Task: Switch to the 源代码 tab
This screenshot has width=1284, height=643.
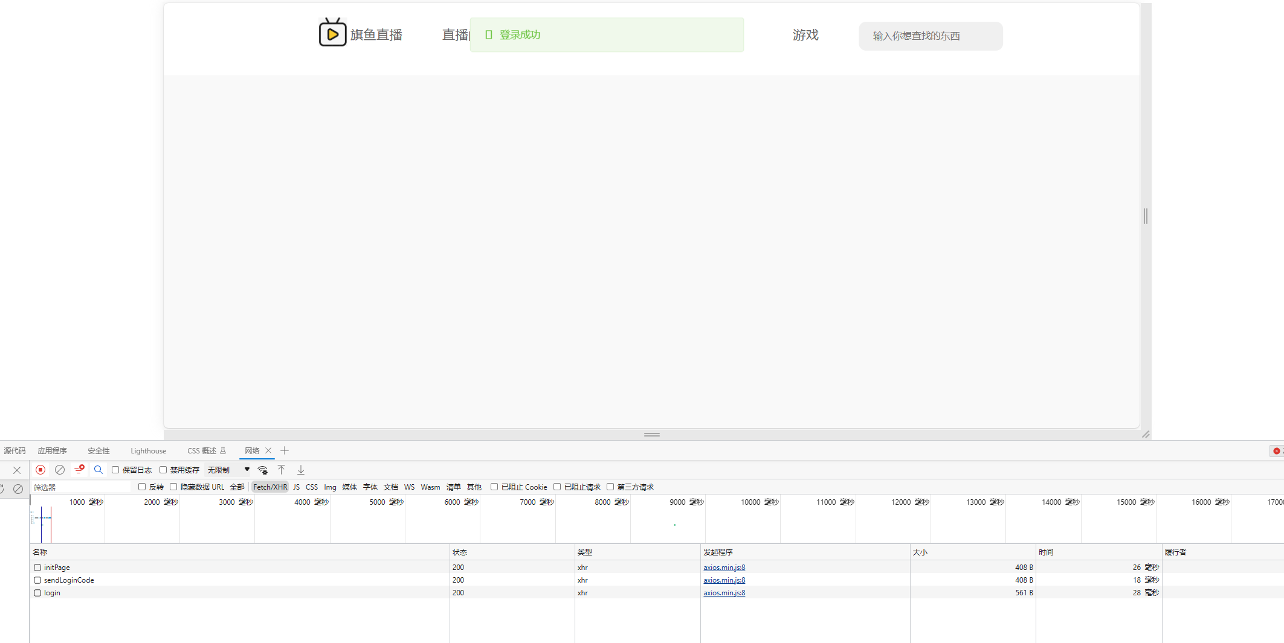Action: [15, 450]
